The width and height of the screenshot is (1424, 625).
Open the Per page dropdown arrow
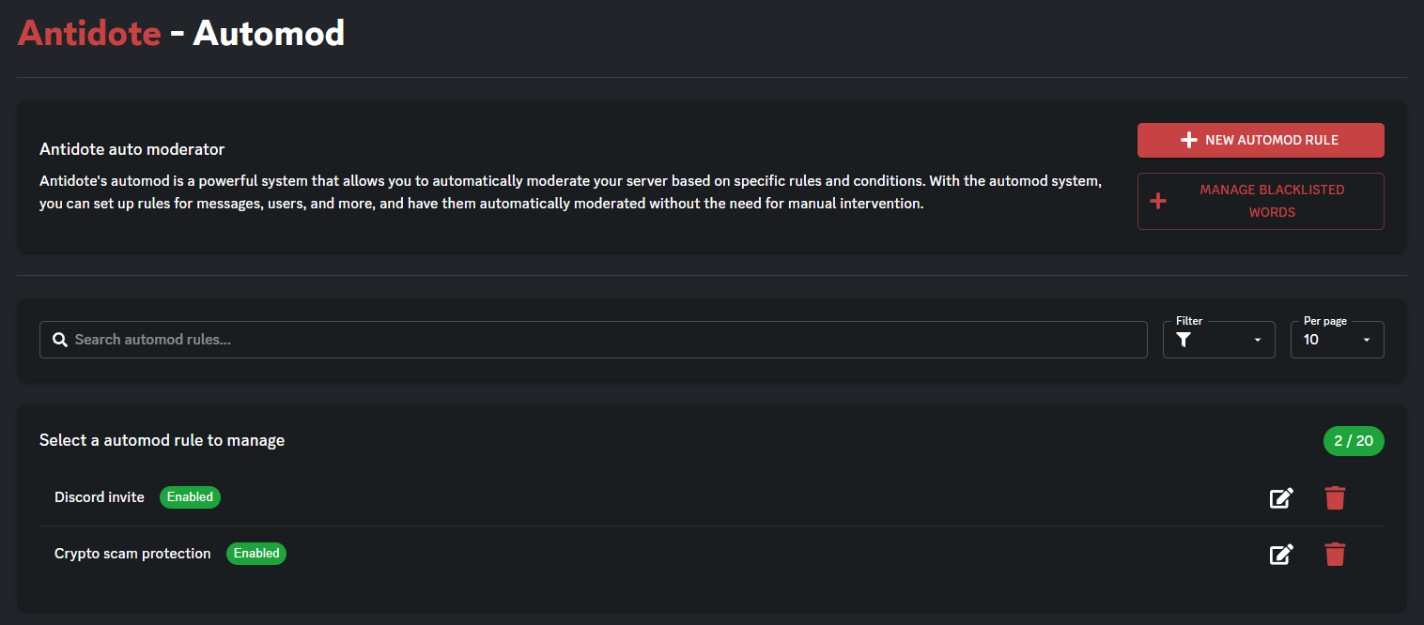pyautogui.click(x=1367, y=340)
